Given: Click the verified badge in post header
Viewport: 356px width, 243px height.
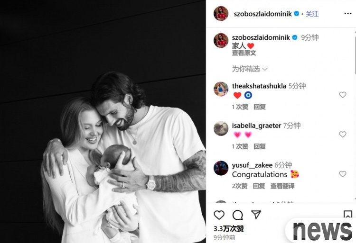Looking at the screenshot, I should click(x=297, y=14).
